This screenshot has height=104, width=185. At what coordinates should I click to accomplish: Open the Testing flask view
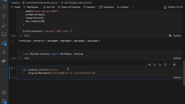pyautogui.click(x=4, y=52)
